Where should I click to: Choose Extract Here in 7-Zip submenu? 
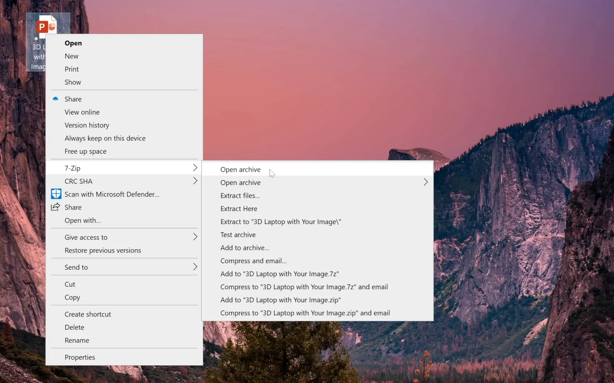(317, 209)
